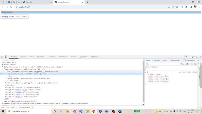
Task: Open the Memory tab
Action: click(x=74, y=57)
